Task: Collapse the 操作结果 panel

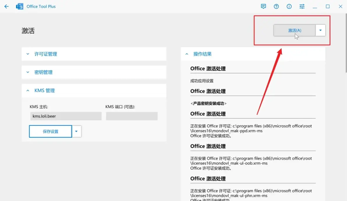Action: pyautogui.click(x=253, y=54)
